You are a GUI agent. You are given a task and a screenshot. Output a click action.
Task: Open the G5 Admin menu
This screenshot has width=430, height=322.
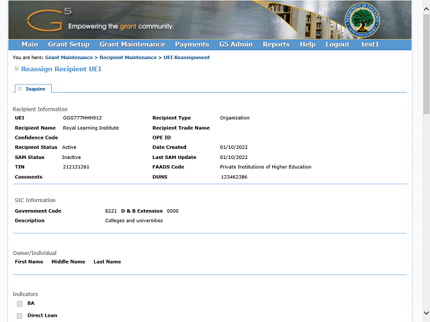pyautogui.click(x=236, y=44)
